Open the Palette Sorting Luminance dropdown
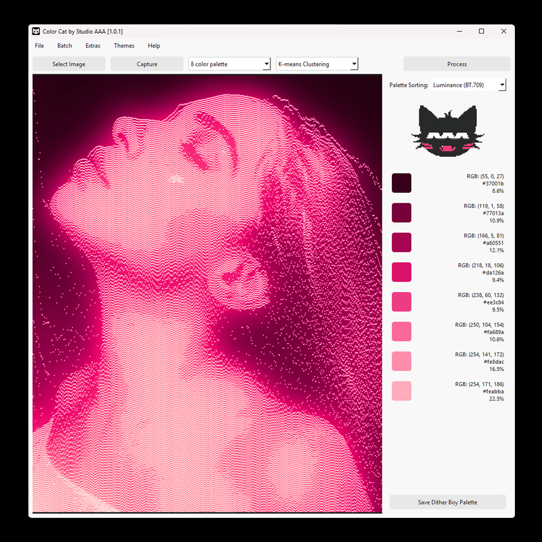Viewport: 542px width, 542px height. pyautogui.click(x=469, y=85)
